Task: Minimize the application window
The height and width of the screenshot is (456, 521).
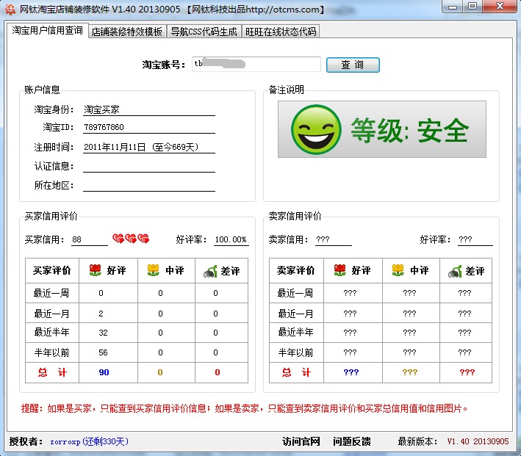Action: [x=453, y=7]
